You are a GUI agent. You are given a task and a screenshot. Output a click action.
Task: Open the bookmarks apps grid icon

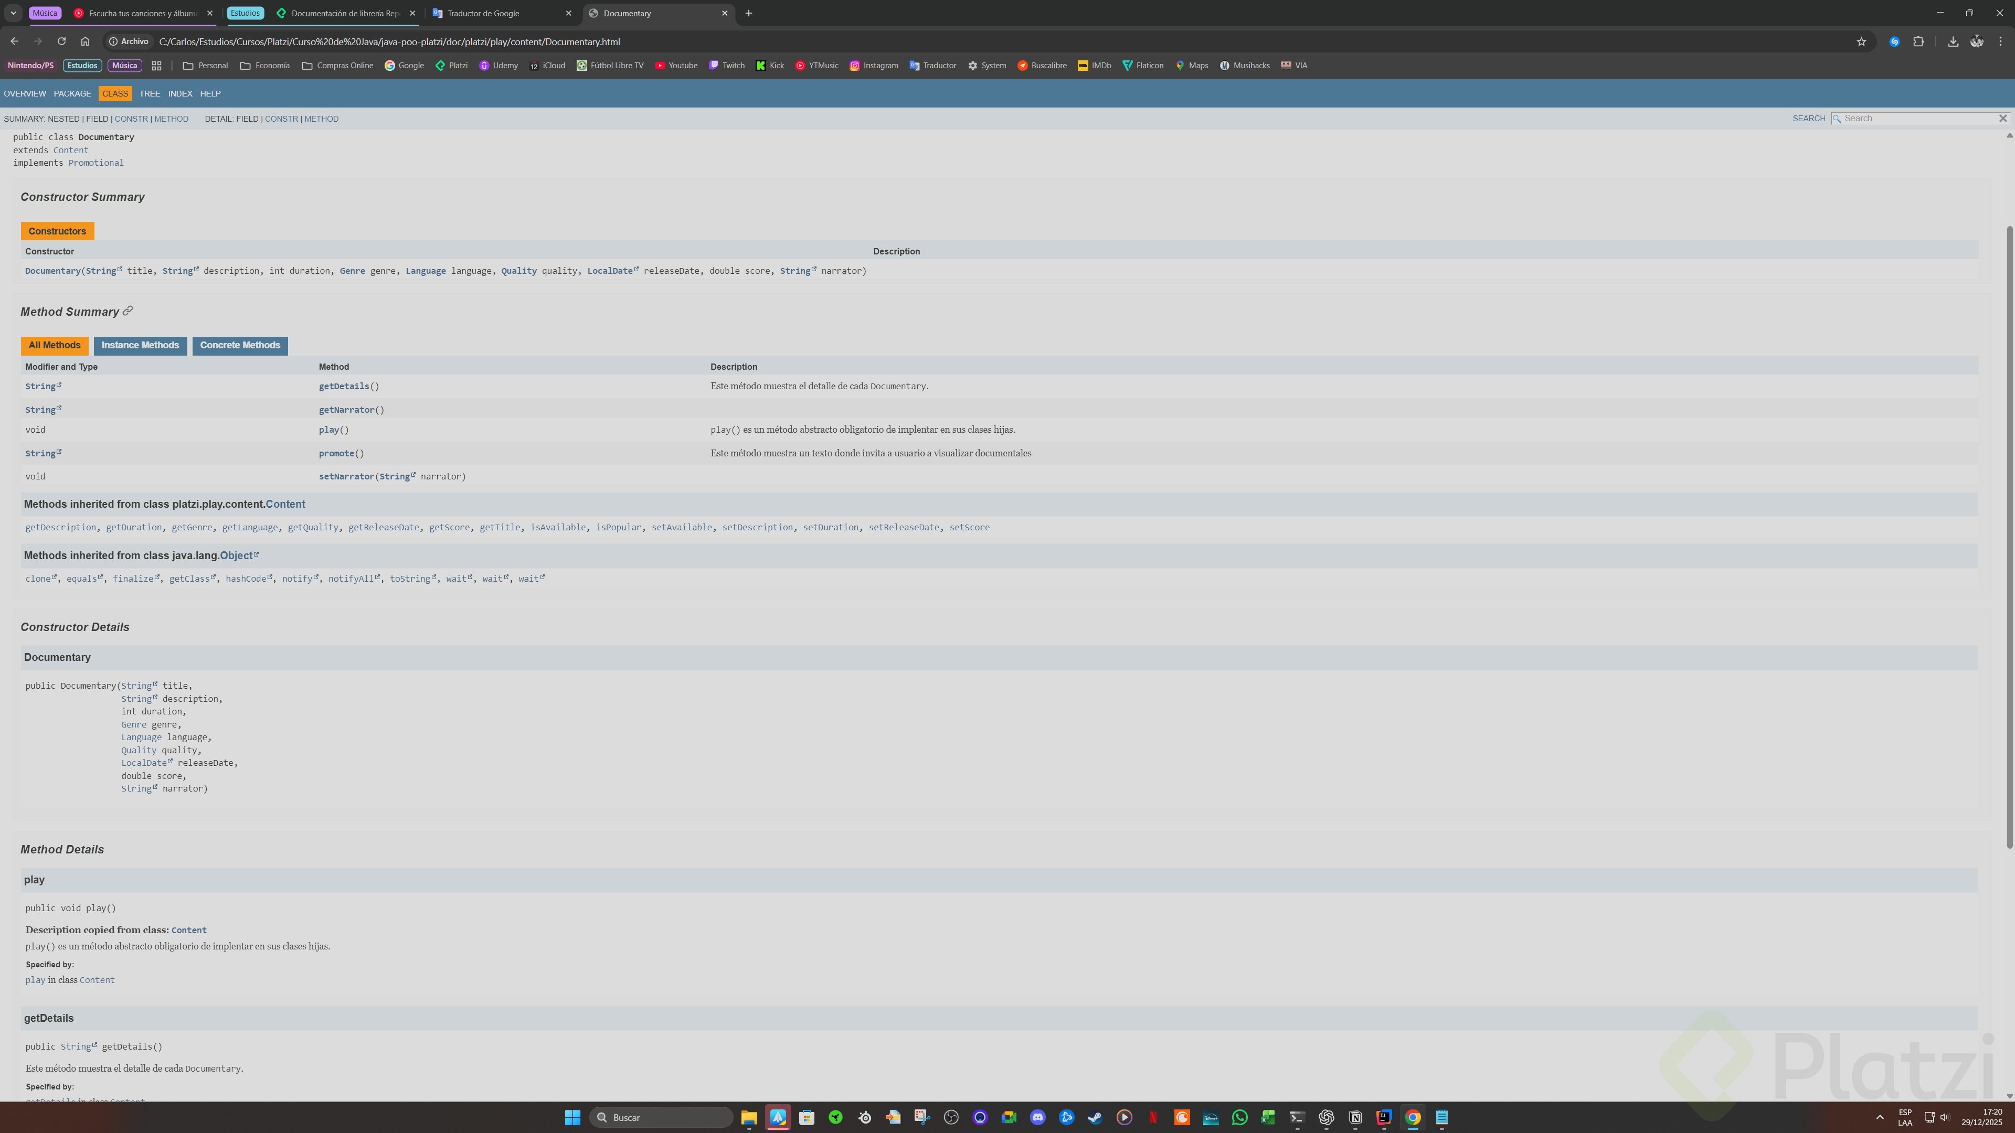[x=156, y=66]
